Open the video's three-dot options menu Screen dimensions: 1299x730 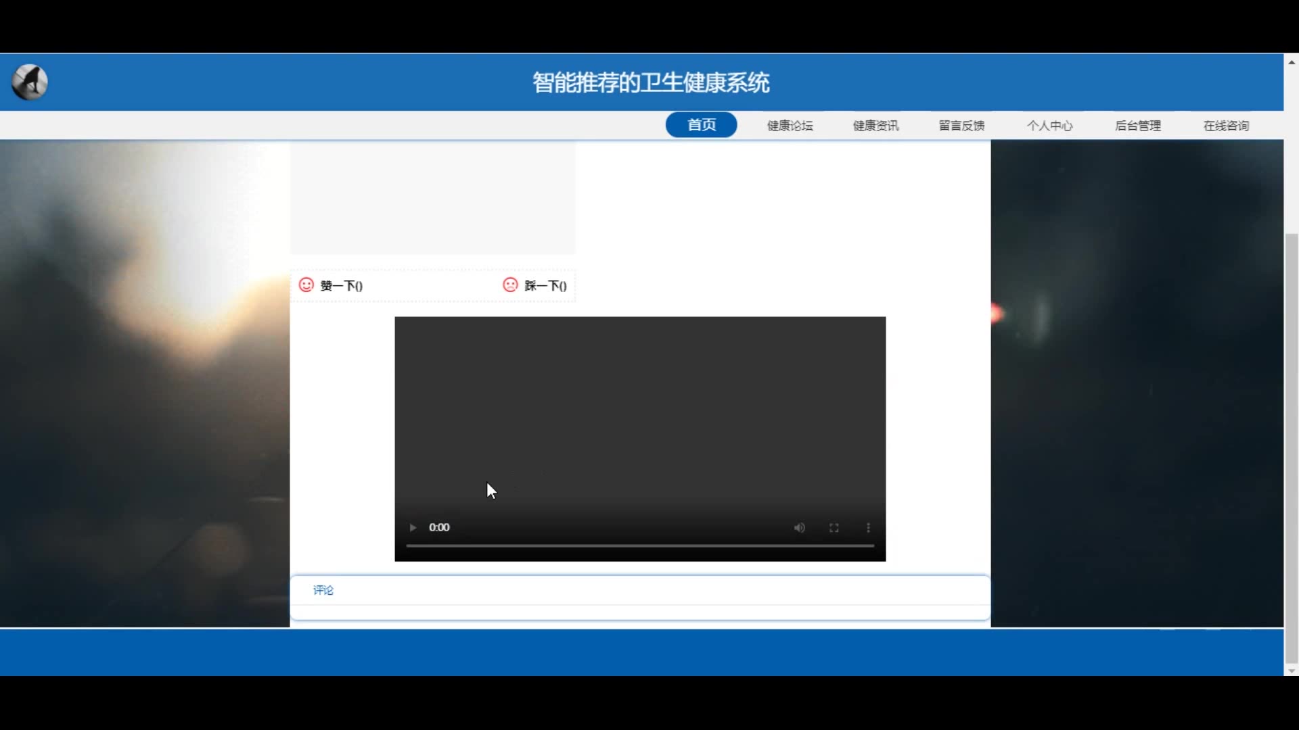point(868,527)
